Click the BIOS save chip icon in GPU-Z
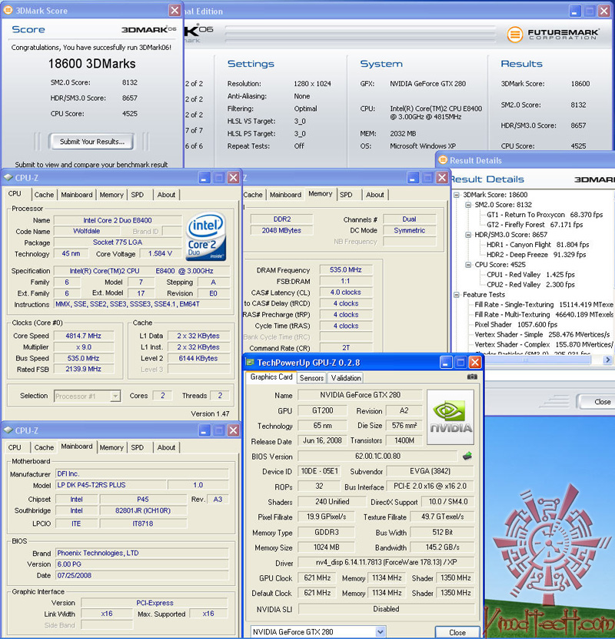 467,456
